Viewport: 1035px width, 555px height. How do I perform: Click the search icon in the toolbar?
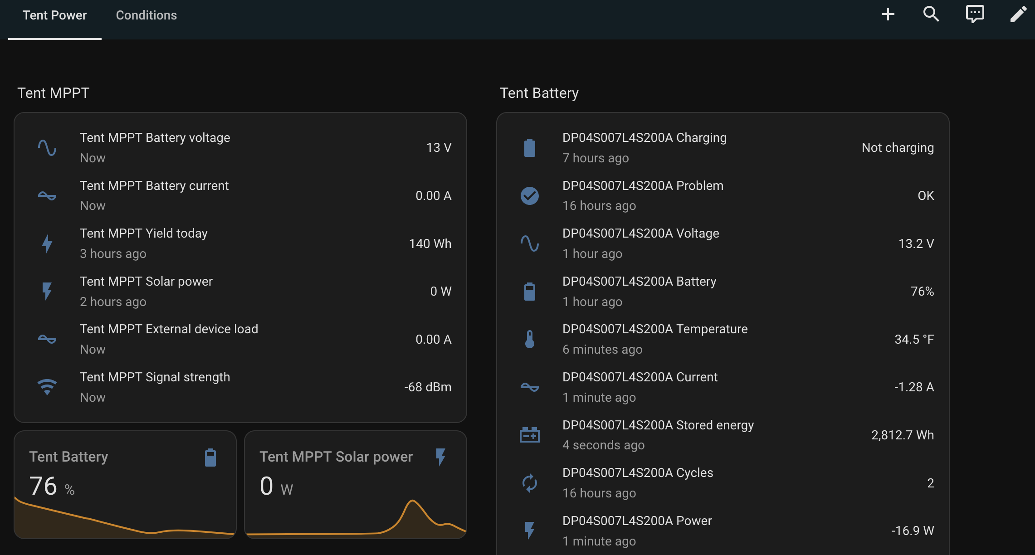click(931, 15)
